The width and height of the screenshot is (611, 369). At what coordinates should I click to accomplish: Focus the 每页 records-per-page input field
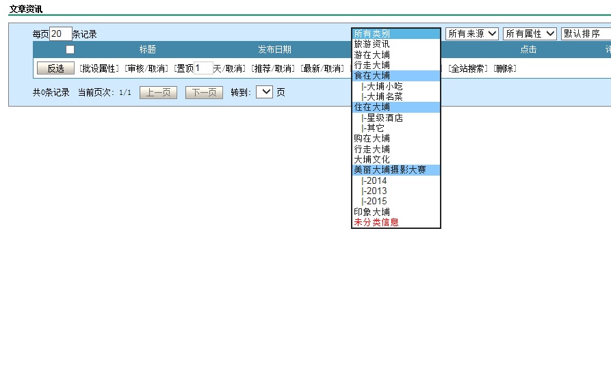[x=60, y=33]
